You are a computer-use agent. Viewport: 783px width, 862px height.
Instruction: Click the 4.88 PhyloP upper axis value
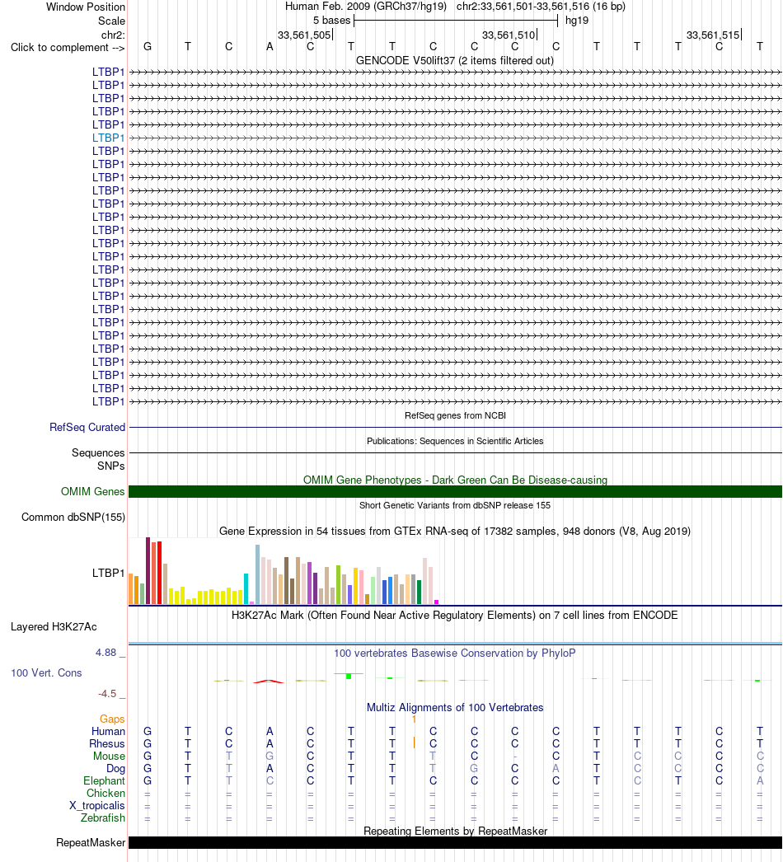point(106,653)
